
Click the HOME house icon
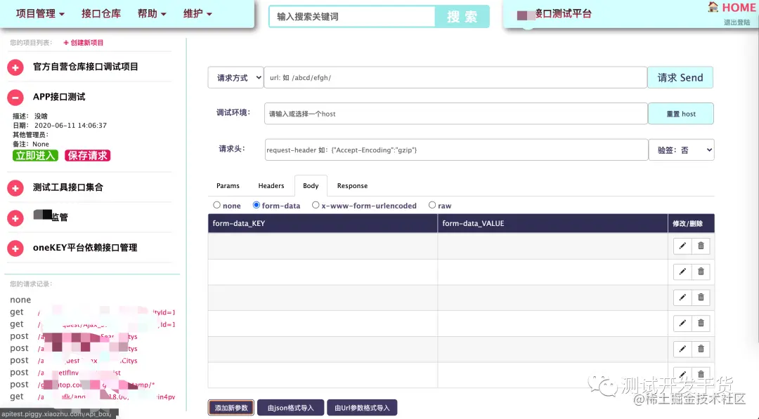coord(713,7)
